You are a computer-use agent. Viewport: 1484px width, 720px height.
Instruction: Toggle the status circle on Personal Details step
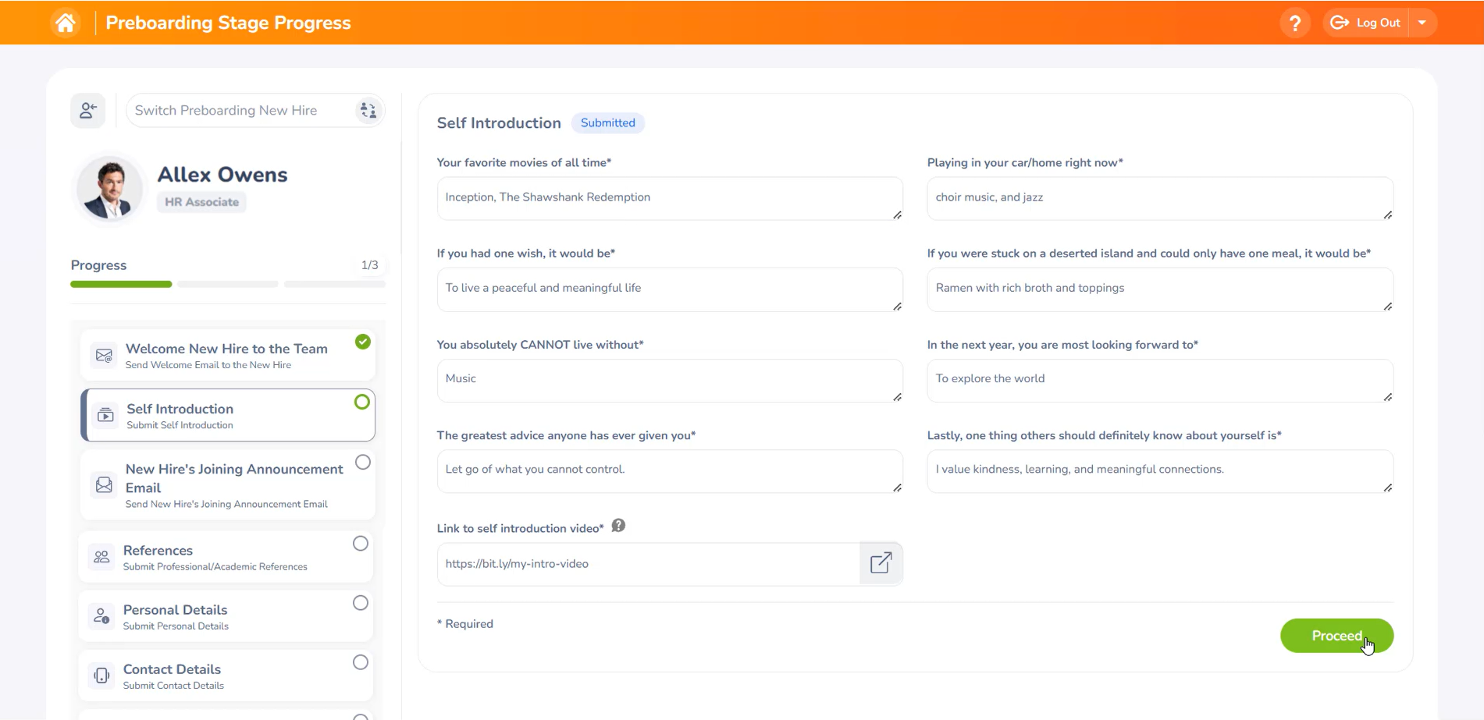(x=361, y=603)
